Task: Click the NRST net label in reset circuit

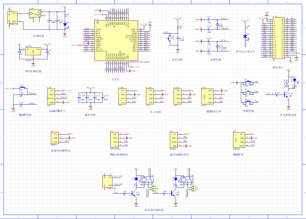Action: click(166, 32)
